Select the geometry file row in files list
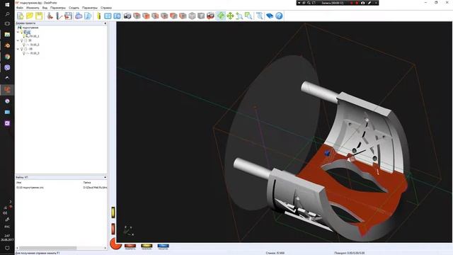453x255 pixels. 62,188
